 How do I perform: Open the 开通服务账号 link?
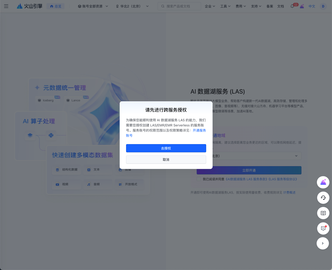[199, 131]
